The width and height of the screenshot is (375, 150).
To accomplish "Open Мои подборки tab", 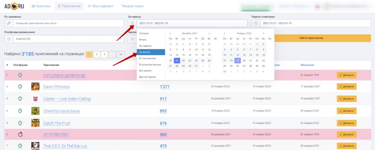I will [x=101, y=6].
